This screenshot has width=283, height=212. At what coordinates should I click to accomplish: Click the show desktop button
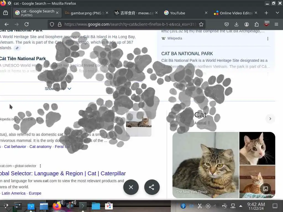click(275, 206)
